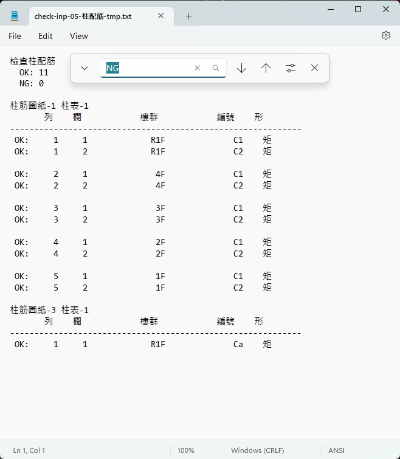This screenshot has height=459, width=400.
Task: Clear the search text field
Action: coord(197,68)
